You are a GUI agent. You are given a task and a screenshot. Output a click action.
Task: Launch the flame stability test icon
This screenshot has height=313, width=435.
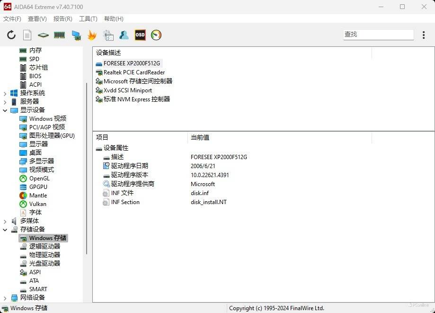[x=92, y=35]
